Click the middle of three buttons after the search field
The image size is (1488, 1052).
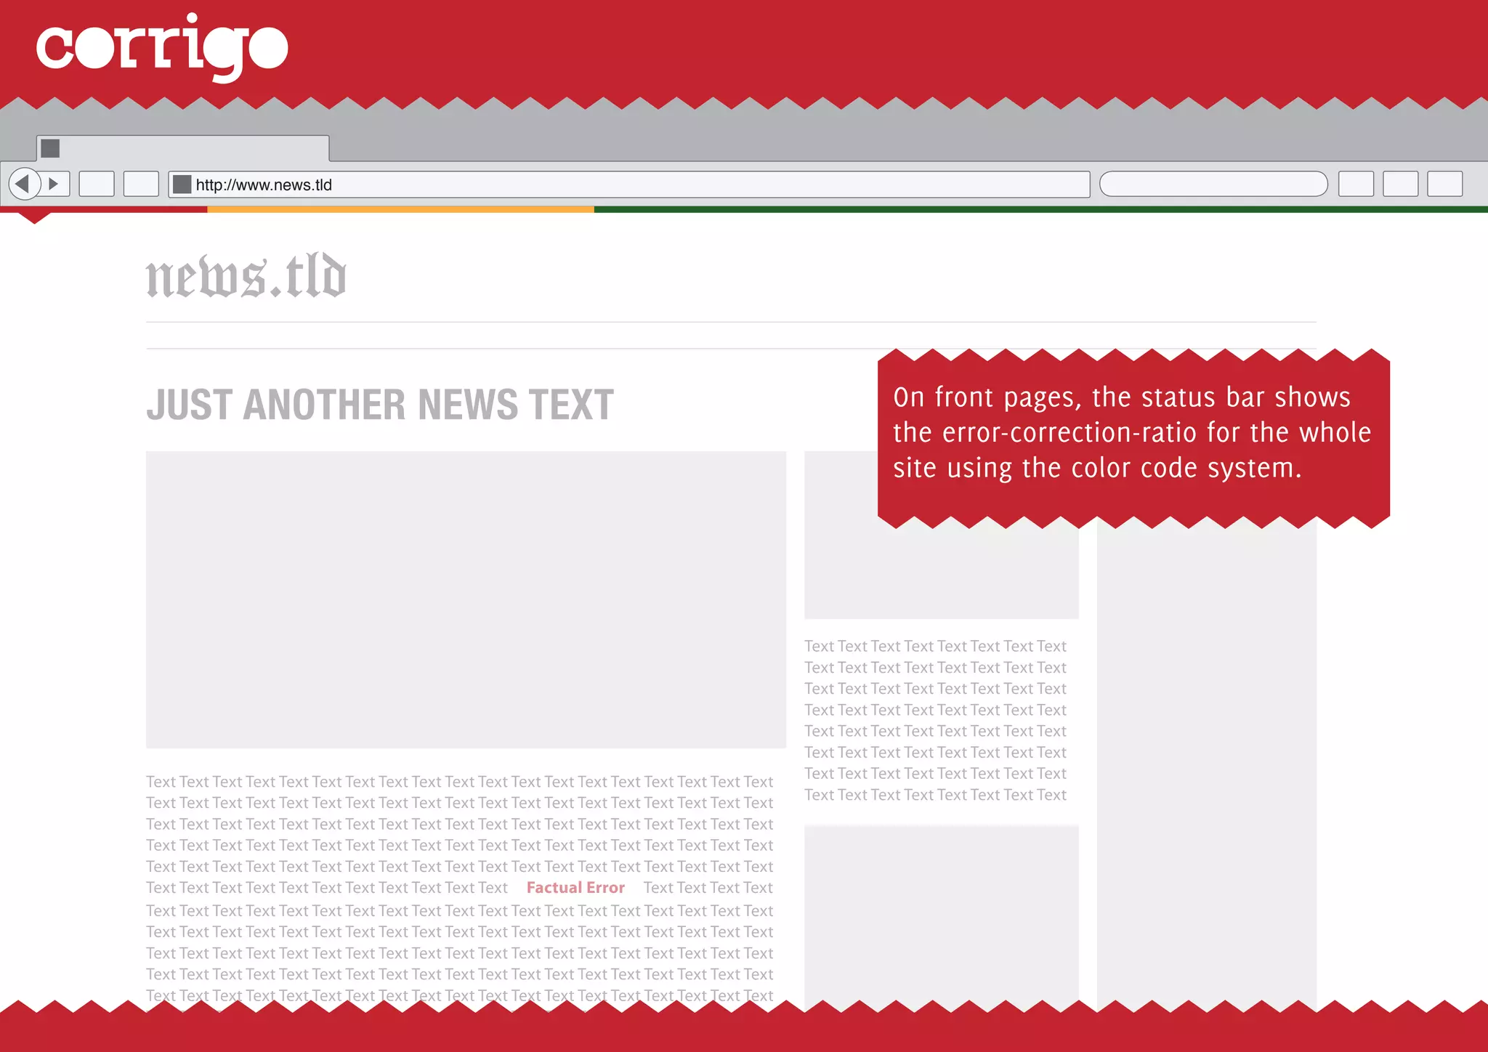1400,184
